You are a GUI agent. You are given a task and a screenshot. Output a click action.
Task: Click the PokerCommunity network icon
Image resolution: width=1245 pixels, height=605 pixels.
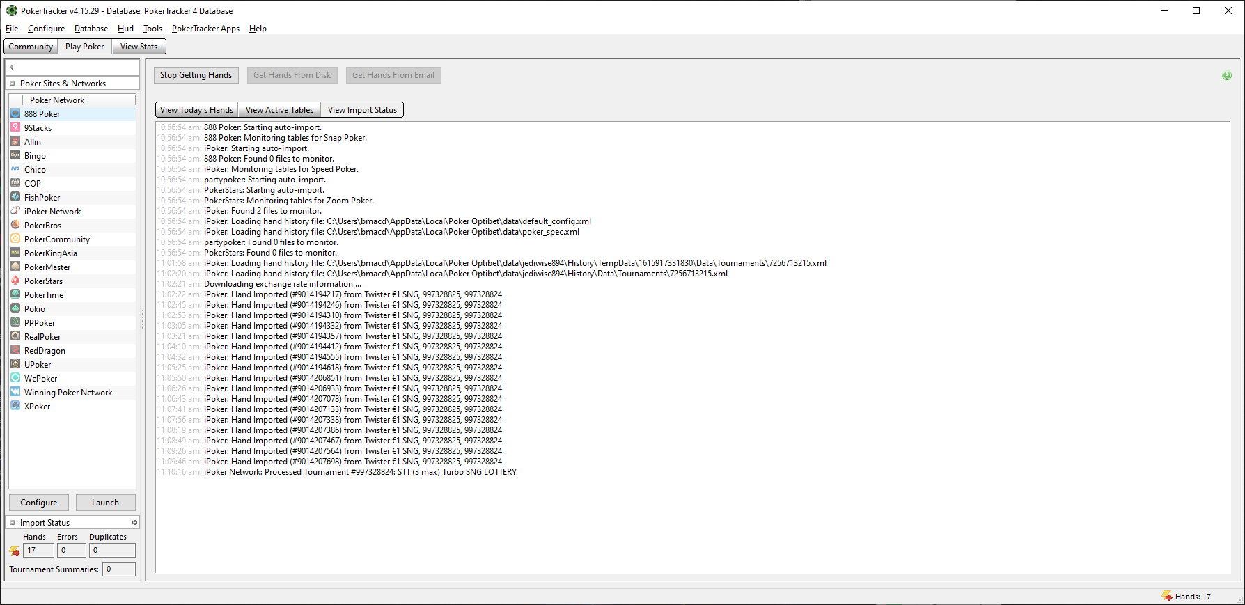[15, 239]
